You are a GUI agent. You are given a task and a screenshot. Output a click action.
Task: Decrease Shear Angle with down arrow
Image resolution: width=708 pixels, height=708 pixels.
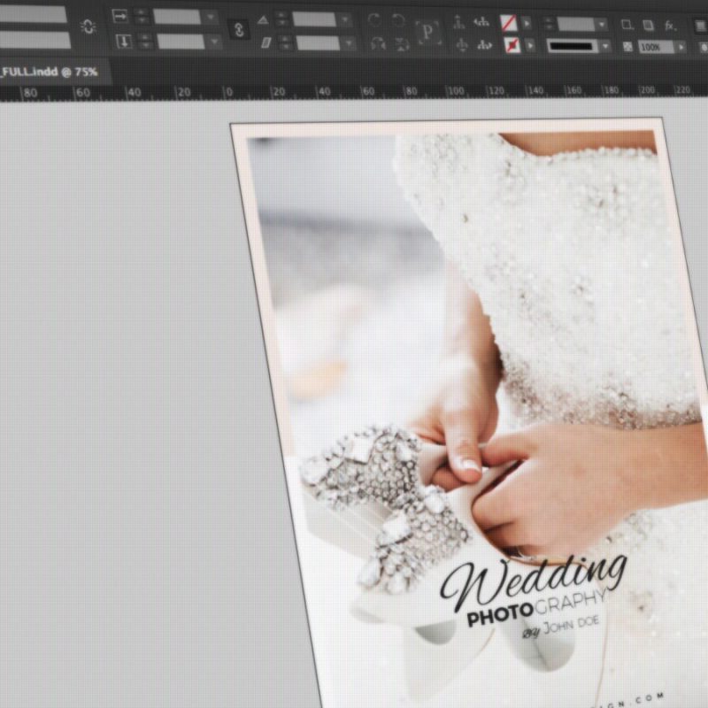(284, 47)
